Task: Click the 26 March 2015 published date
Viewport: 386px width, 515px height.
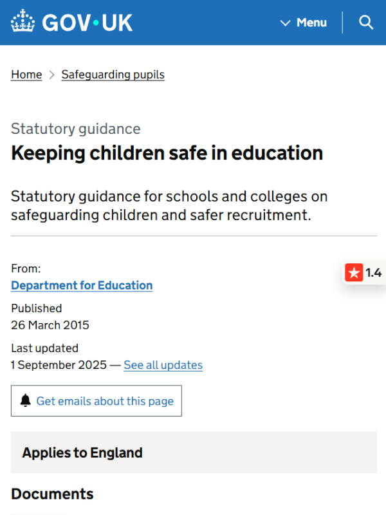Action: tap(50, 325)
